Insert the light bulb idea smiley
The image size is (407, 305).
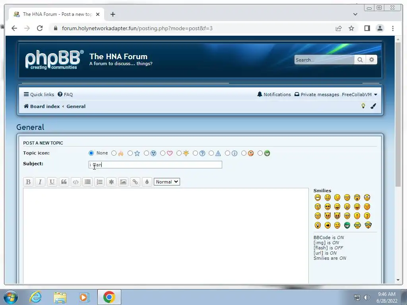click(x=318, y=225)
